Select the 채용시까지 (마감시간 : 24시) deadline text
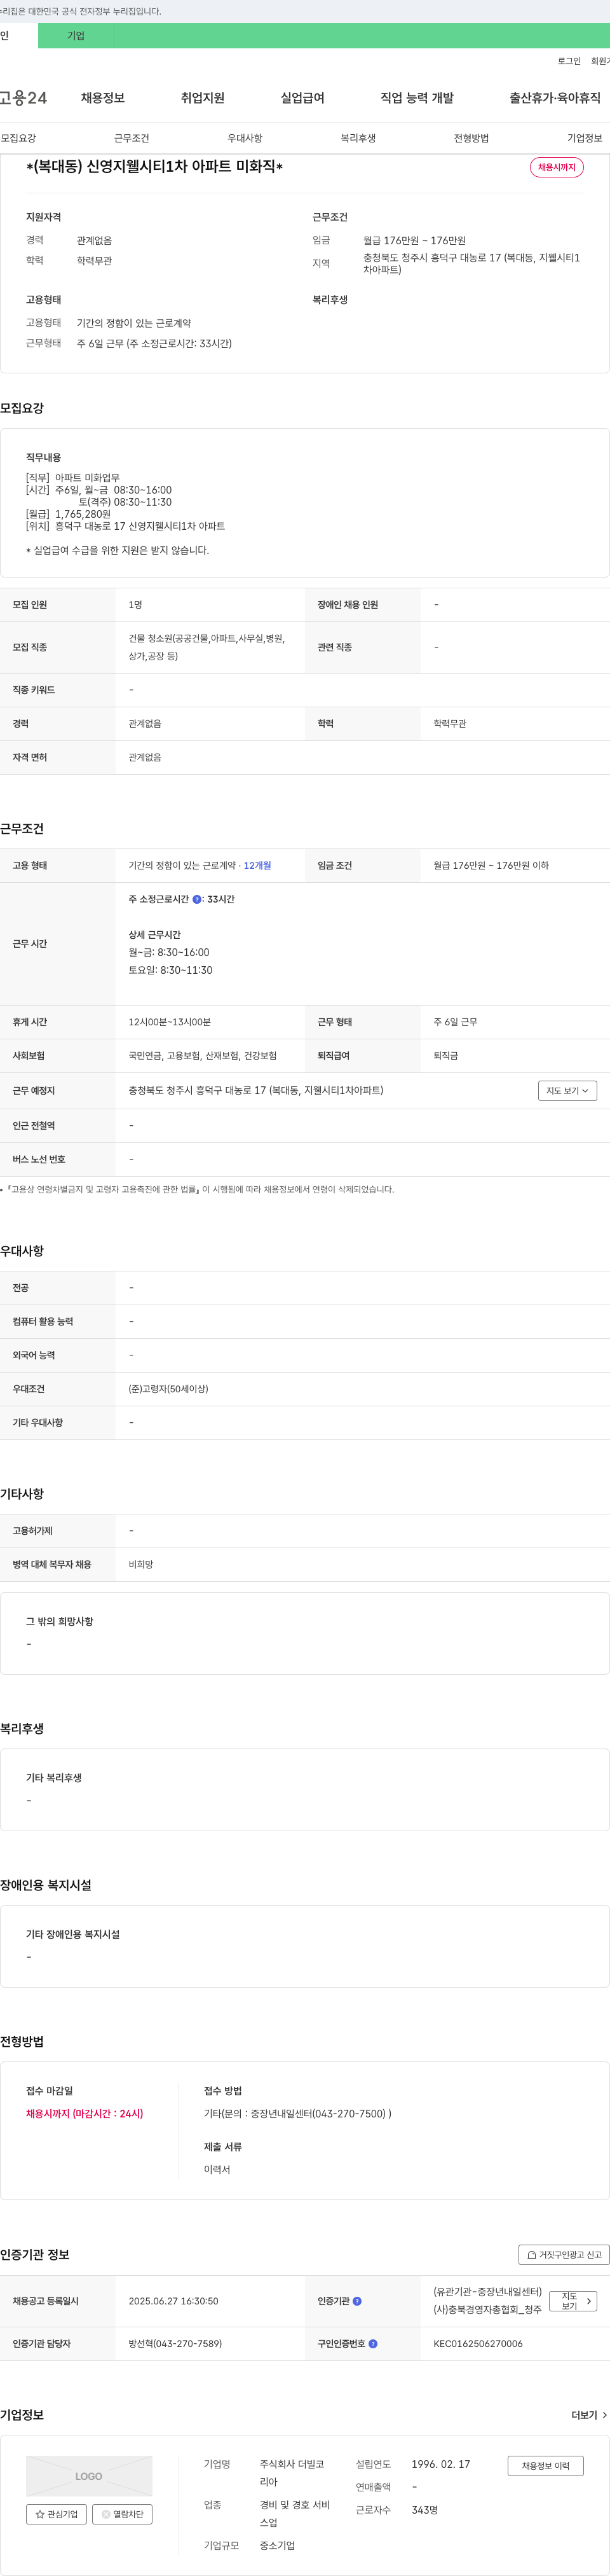The height and width of the screenshot is (2576, 610). click(x=85, y=2113)
